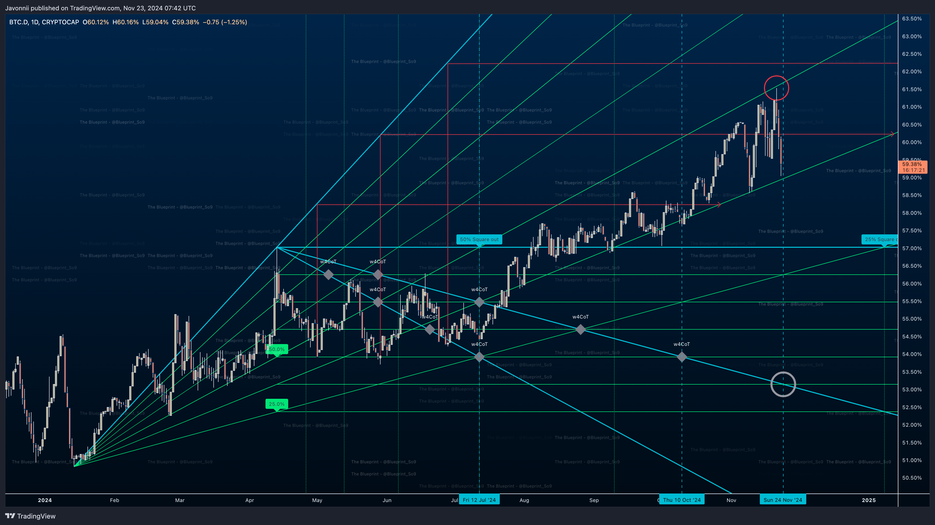Click the '2024' label on the time axis
935x525 pixels.
click(x=45, y=500)
